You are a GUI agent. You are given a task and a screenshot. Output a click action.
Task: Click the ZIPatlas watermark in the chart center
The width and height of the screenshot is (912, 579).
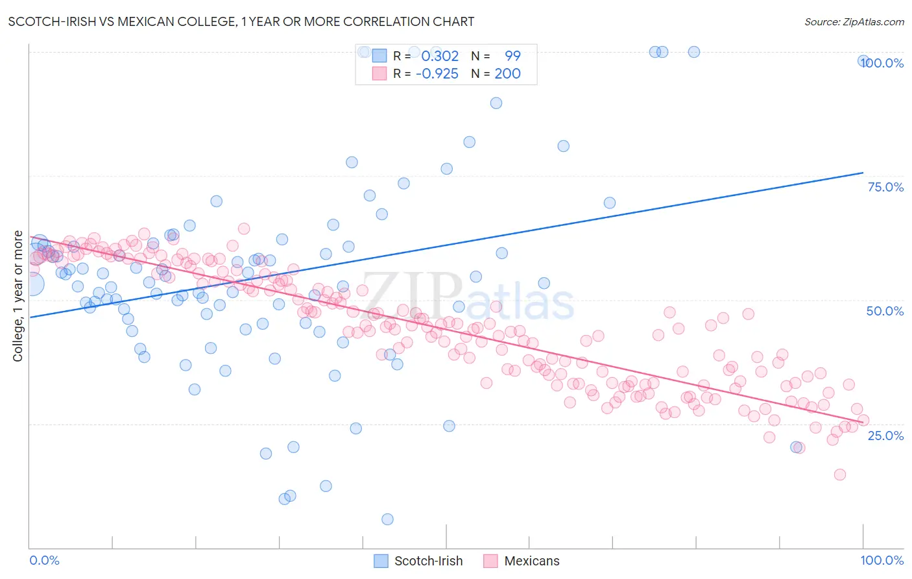click(466, 295)
